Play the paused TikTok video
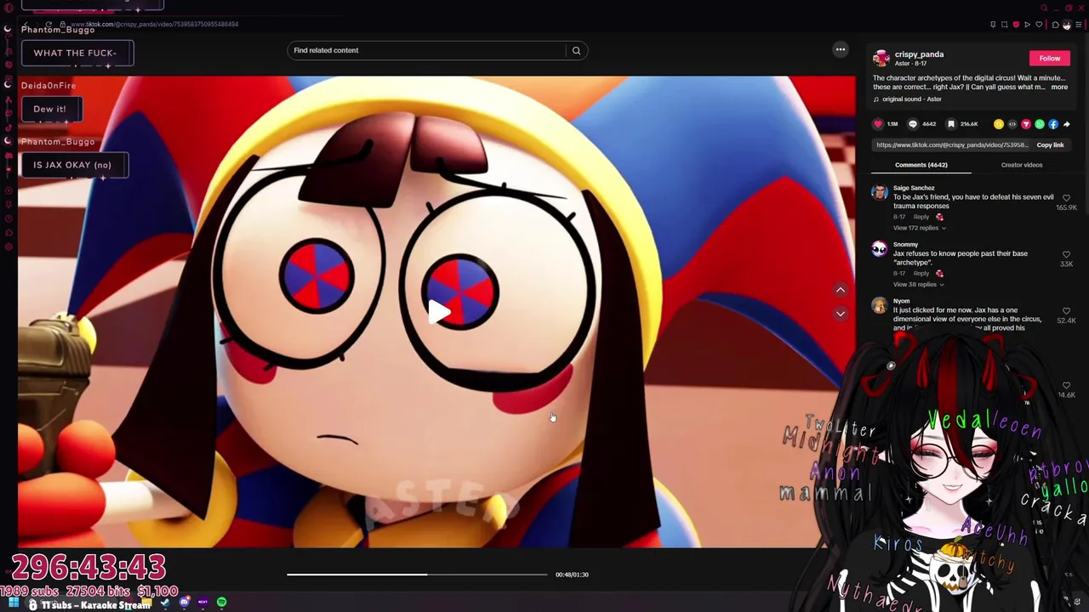1089x612 pixels. (439, 312)
